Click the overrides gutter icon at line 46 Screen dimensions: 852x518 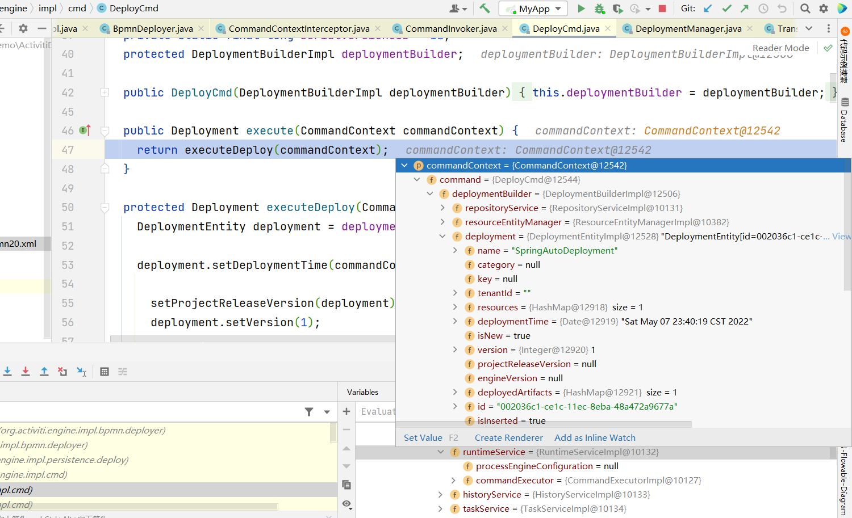click(85, 130)
